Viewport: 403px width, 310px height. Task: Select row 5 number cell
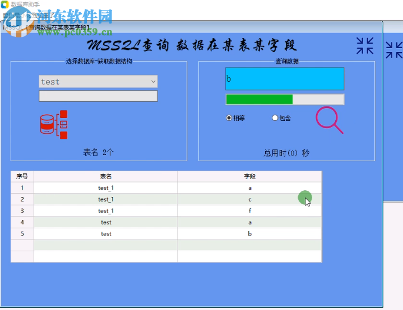(x=22, y=234)
